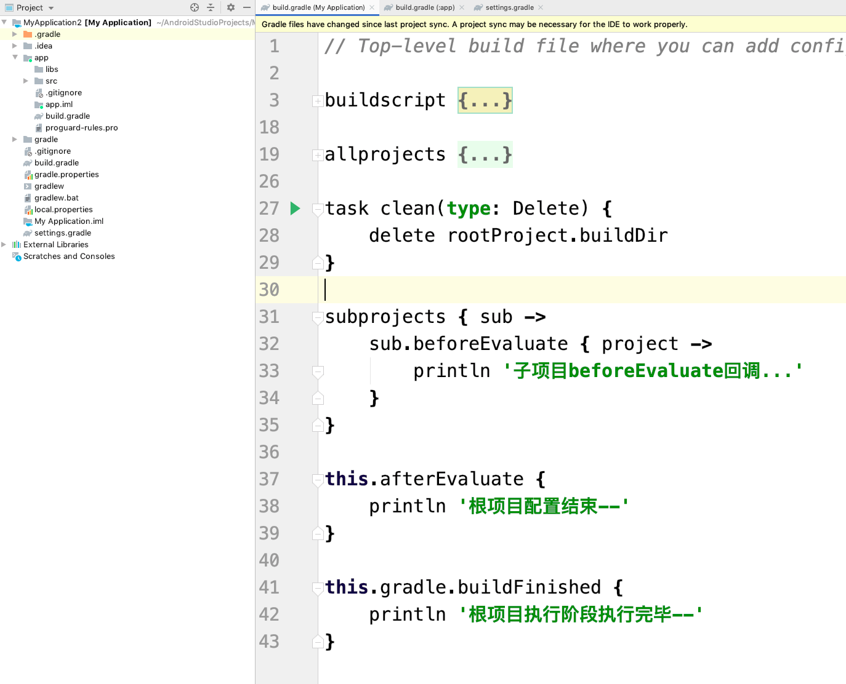The image size is (846, 684).
Task: Collapse the subprojects block fold marker
Action: (318, 317)
